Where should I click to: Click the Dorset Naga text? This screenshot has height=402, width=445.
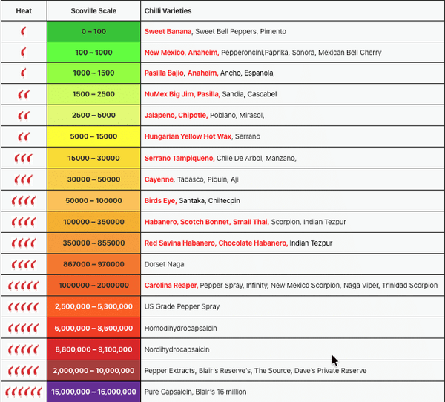click(164, 264)
